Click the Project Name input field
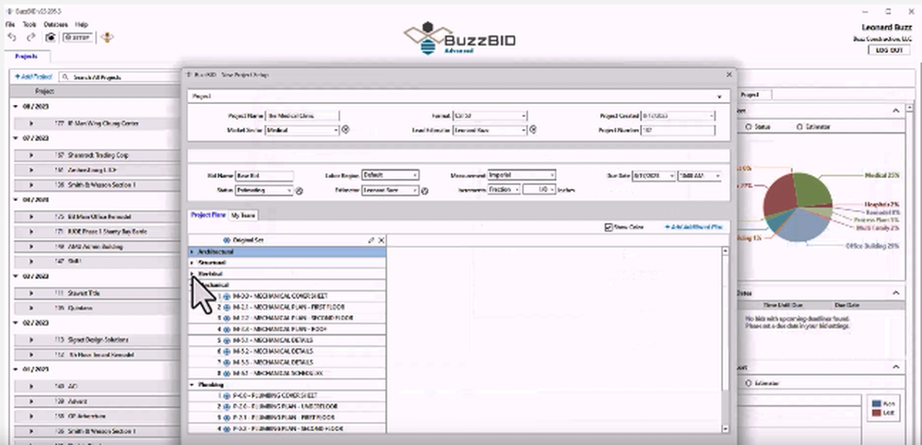922x445 pixels. pyautogui.click(x=302, y=116)
